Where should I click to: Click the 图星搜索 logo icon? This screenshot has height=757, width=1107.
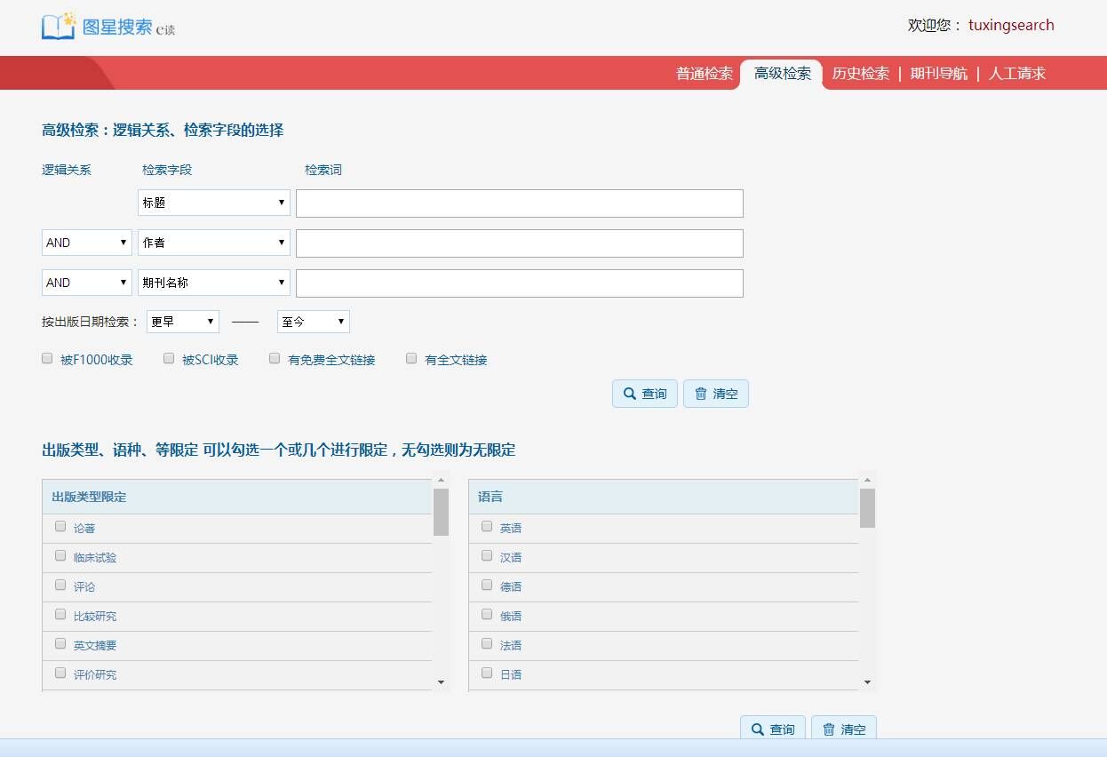tap(59, 26)
